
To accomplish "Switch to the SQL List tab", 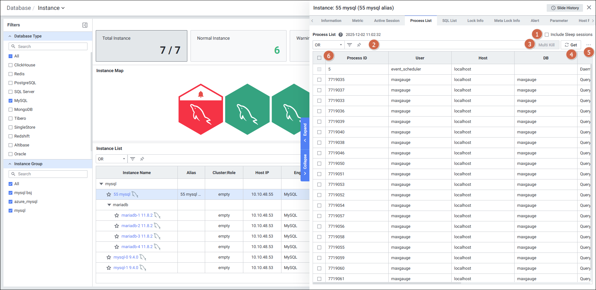I will click(x=449, y=21).
